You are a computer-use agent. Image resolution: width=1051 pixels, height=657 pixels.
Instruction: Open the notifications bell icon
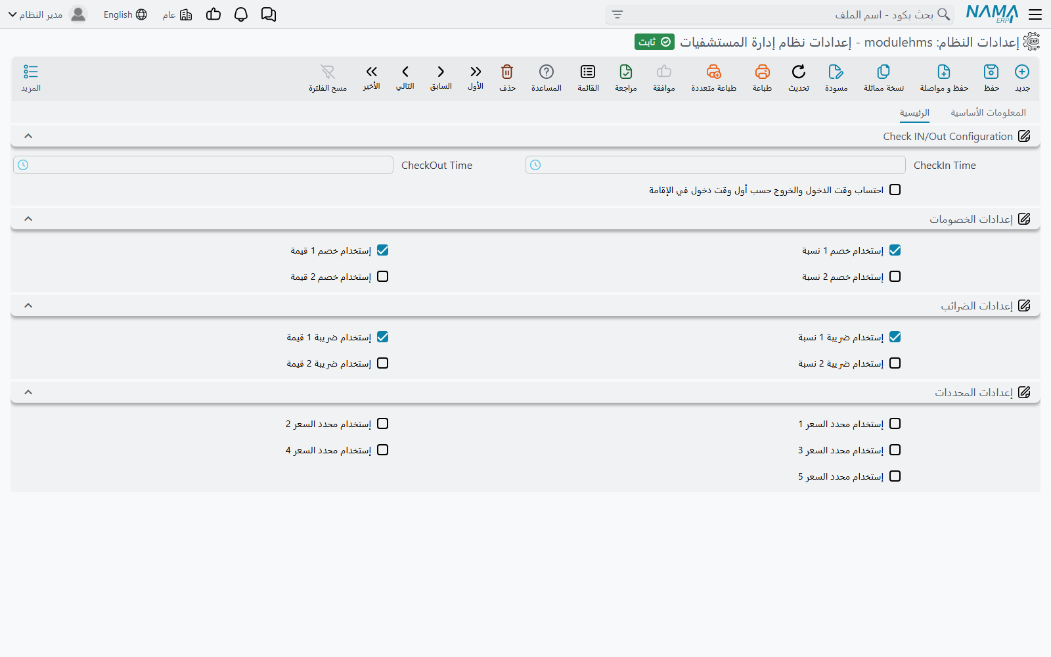(241, 14)
